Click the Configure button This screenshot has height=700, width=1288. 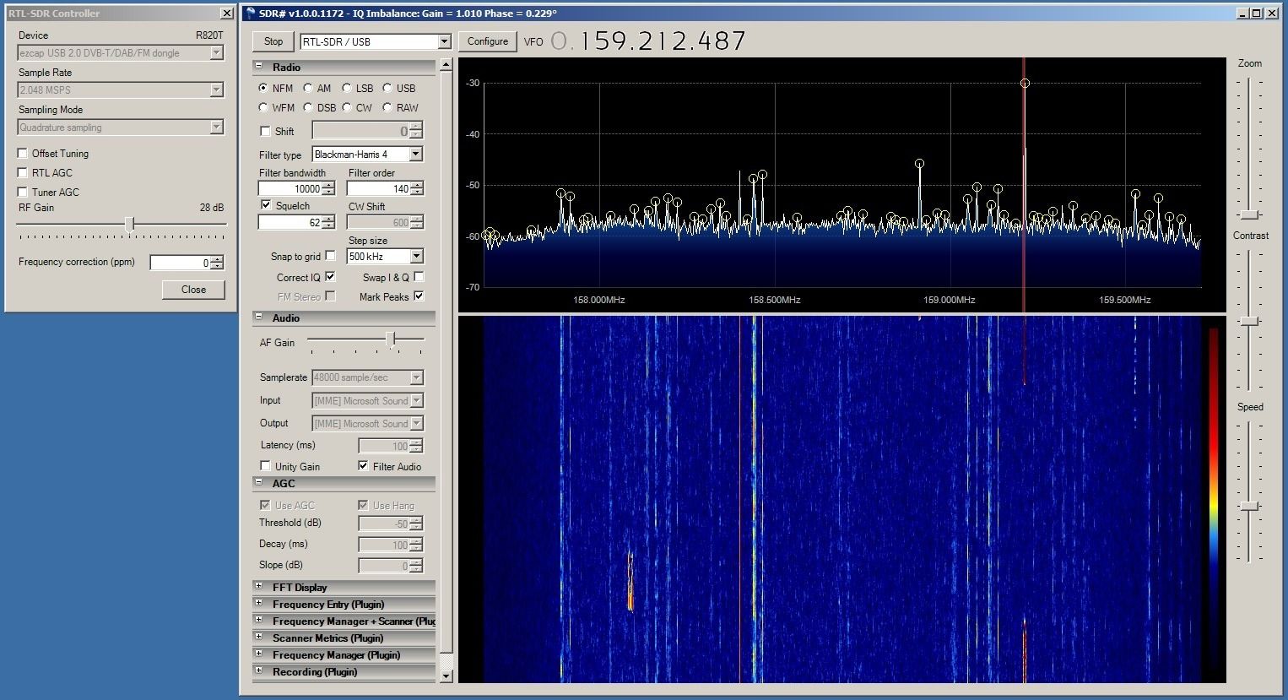487,41
